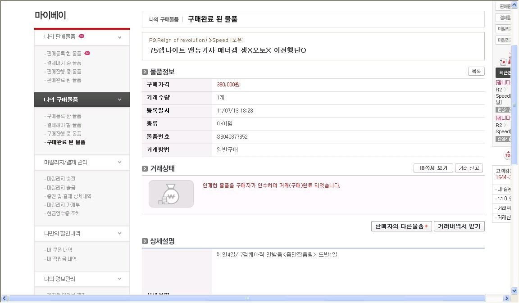Viewport: 519px width, 303px height.
Task: Open 마일리지 충전 in sidebar menu
Action: tap(61, 179)
